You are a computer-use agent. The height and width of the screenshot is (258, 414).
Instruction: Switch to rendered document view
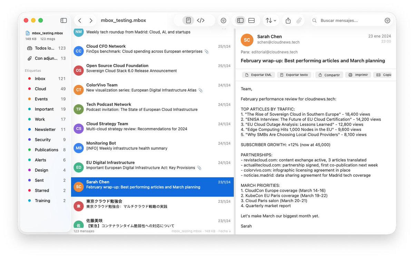[x=188, y=20]
